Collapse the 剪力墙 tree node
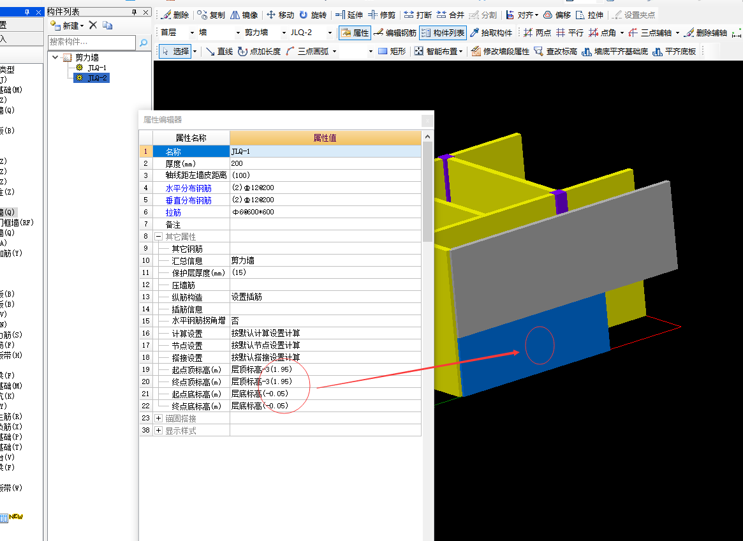The height and width of the screenshot is (541, 743). point(55,57)
